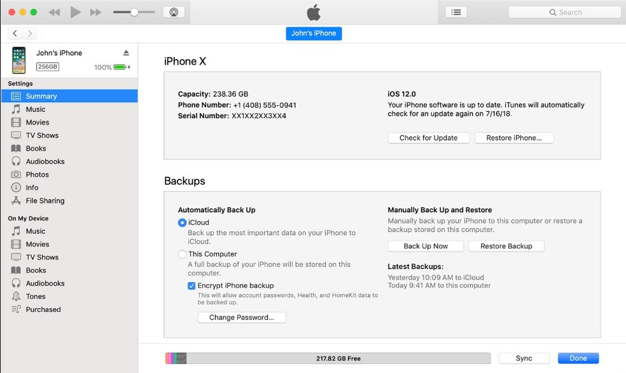The image size is (626, 373).
Task: Go forward with the right chevron
Action: 29,33
